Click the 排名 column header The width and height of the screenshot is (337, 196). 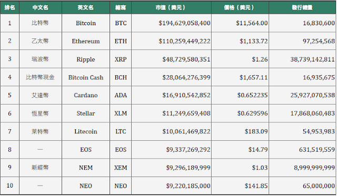pos(9,7)
